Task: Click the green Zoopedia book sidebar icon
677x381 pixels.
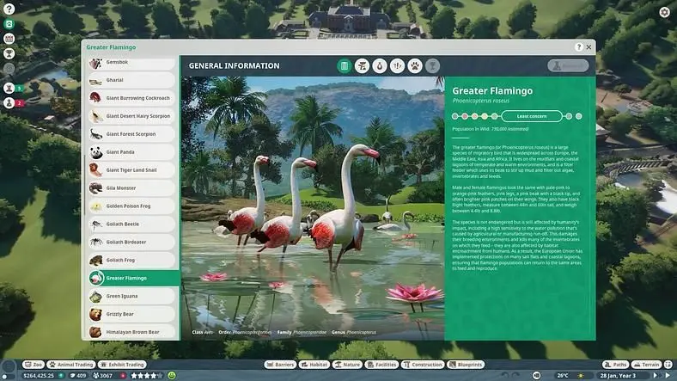Action: [x=9, y=24]
